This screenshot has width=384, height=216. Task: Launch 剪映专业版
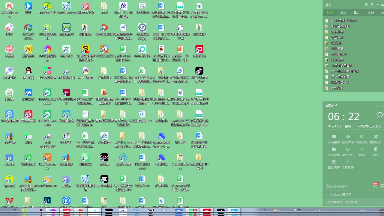point(104,181)
